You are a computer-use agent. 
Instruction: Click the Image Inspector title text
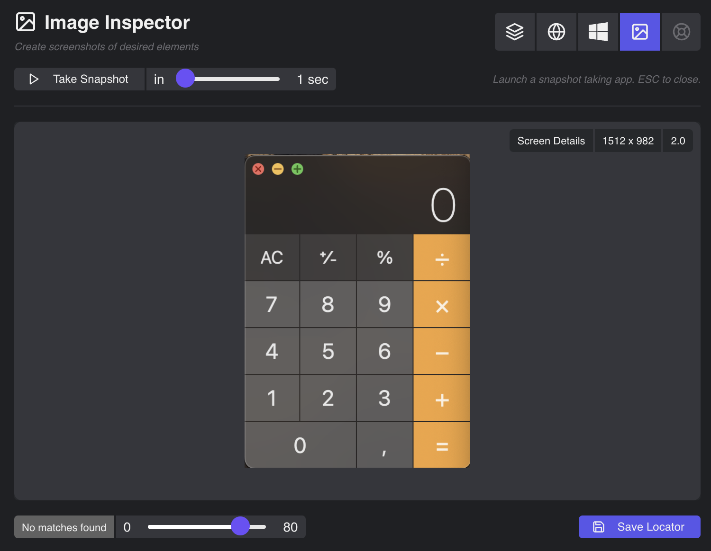117,23
